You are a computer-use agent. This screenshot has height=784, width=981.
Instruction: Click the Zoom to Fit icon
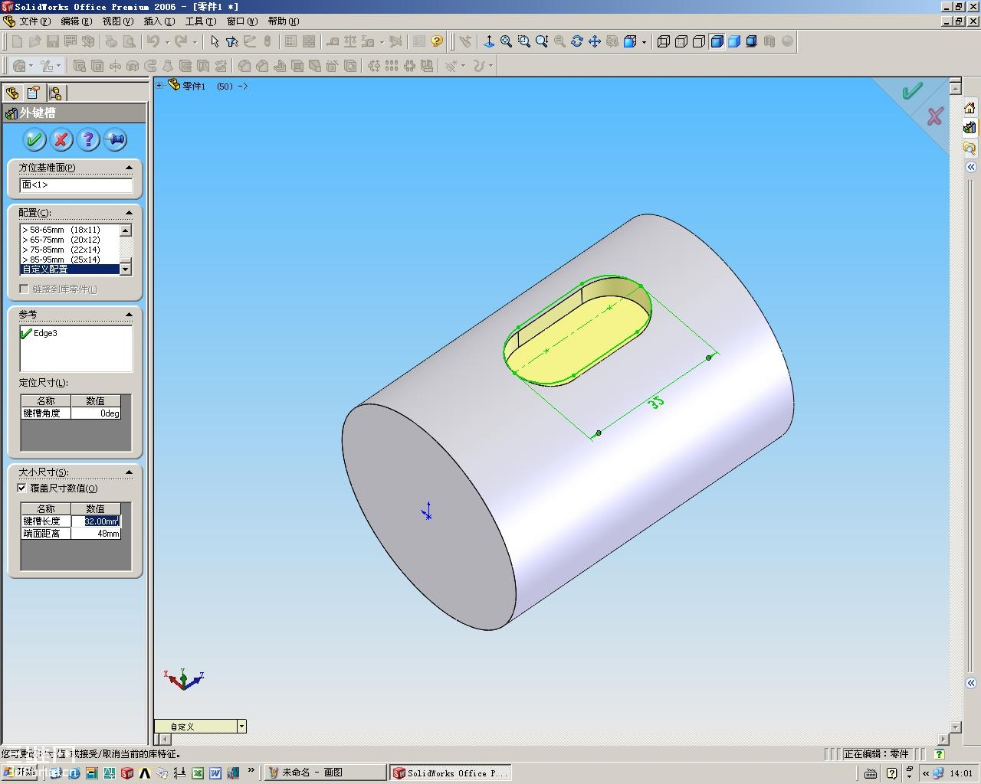[507, 41]
